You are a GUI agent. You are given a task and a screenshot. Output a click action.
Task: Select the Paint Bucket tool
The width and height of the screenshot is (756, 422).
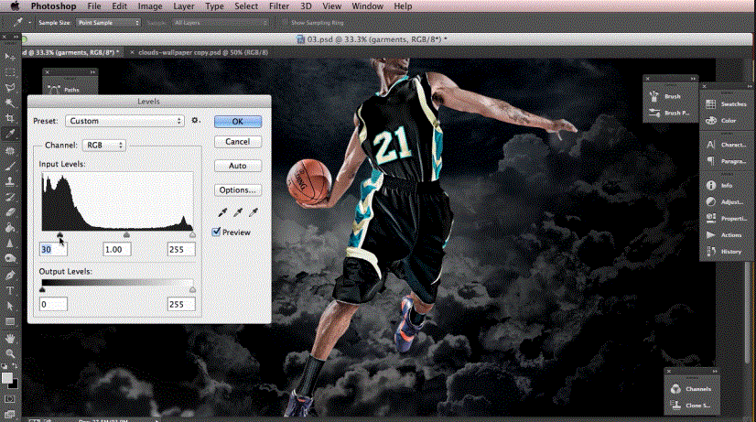pos(10,228)
